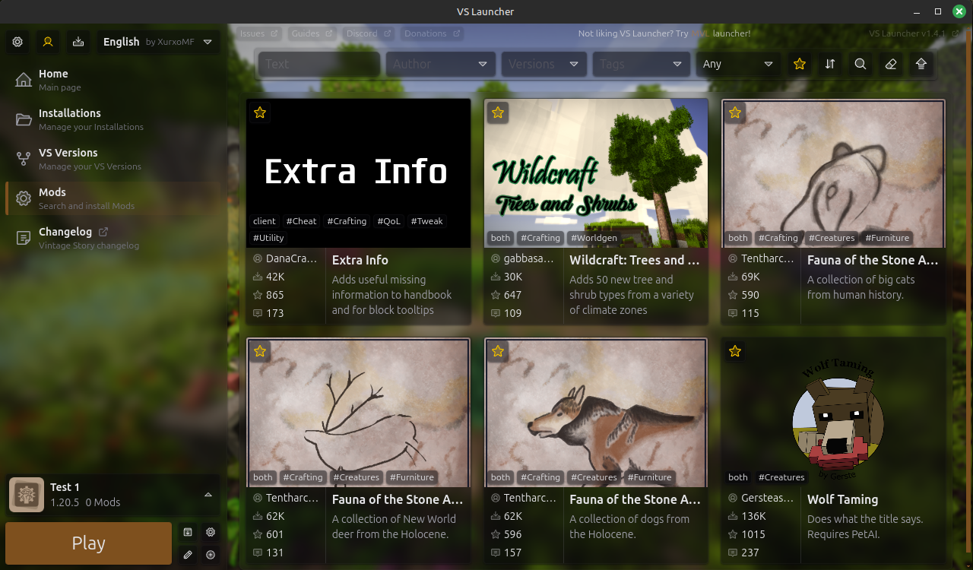This screenshot has width=973, height=570.
Task: Open the Guides link
Action: (312, 33)
